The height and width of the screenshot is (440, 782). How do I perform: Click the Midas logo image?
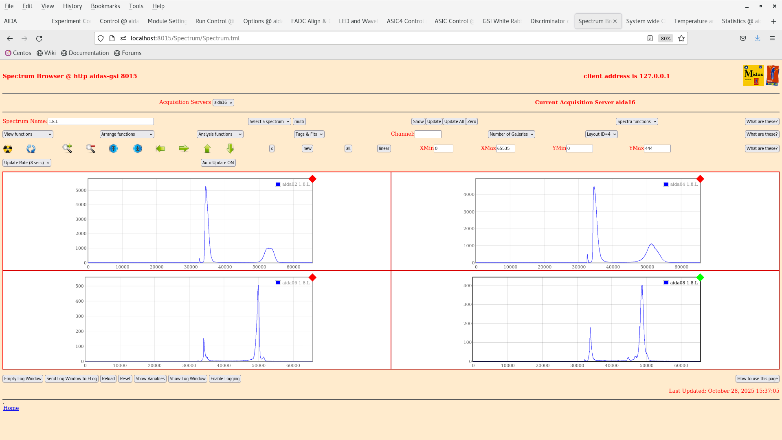(x=753, y=75)
